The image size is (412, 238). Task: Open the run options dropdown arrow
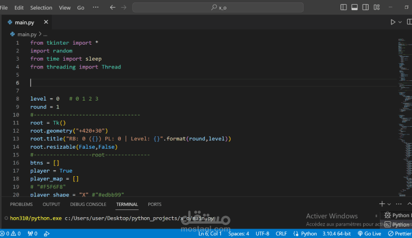(x=400, y=23)
